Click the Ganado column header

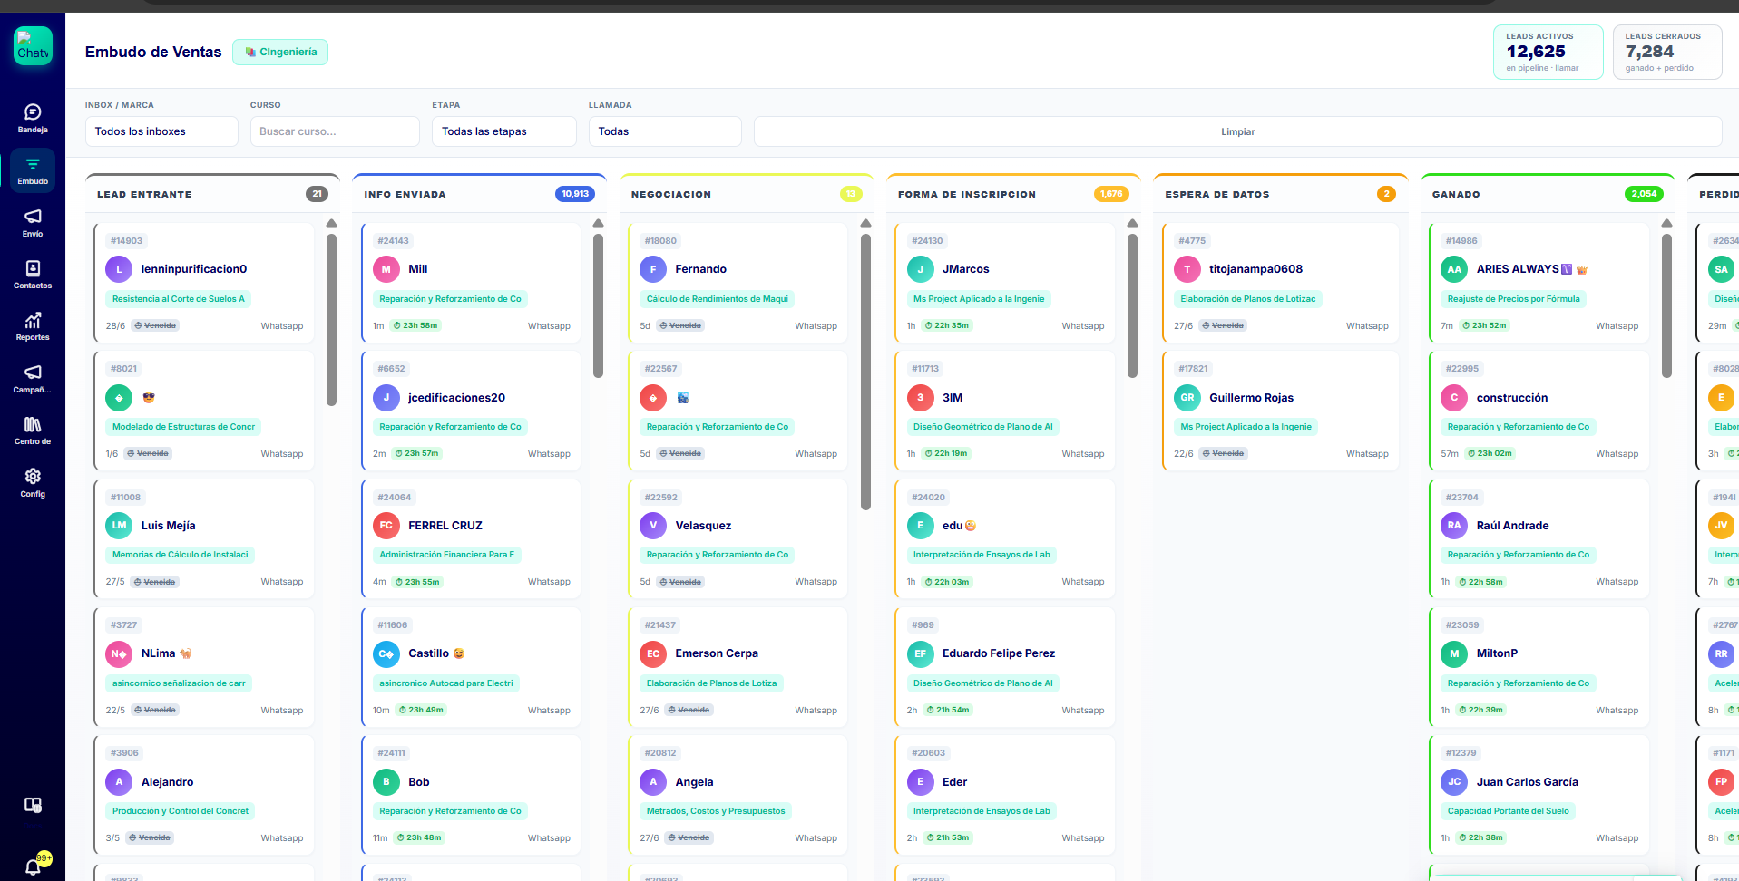1548,194
